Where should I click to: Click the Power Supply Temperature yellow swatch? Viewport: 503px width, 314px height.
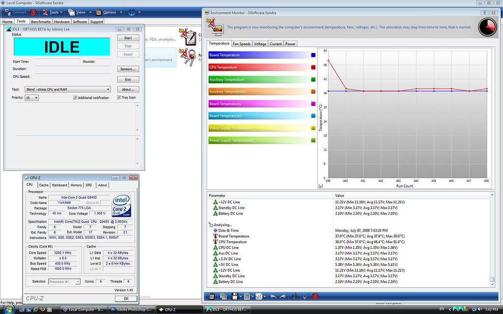click(313, 128)
